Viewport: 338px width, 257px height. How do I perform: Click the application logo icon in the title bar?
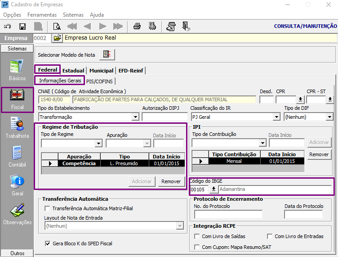5,5
